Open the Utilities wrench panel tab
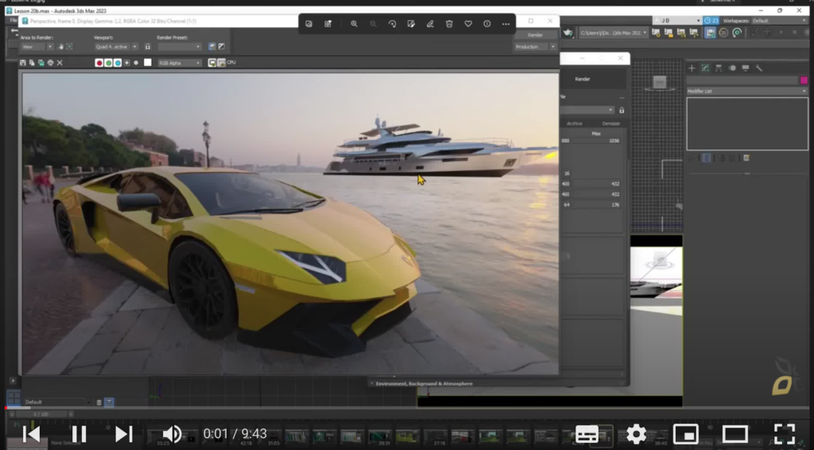 [x=759, y=68]
